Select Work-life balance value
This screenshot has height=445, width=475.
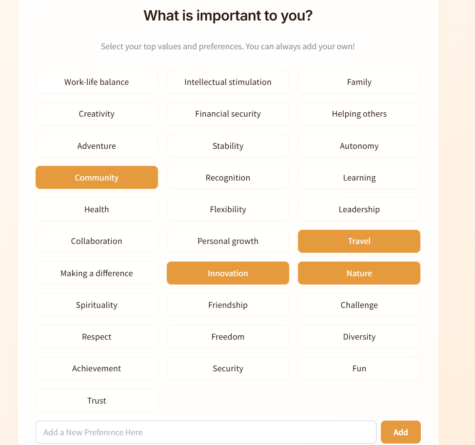(x=97, y=82)
